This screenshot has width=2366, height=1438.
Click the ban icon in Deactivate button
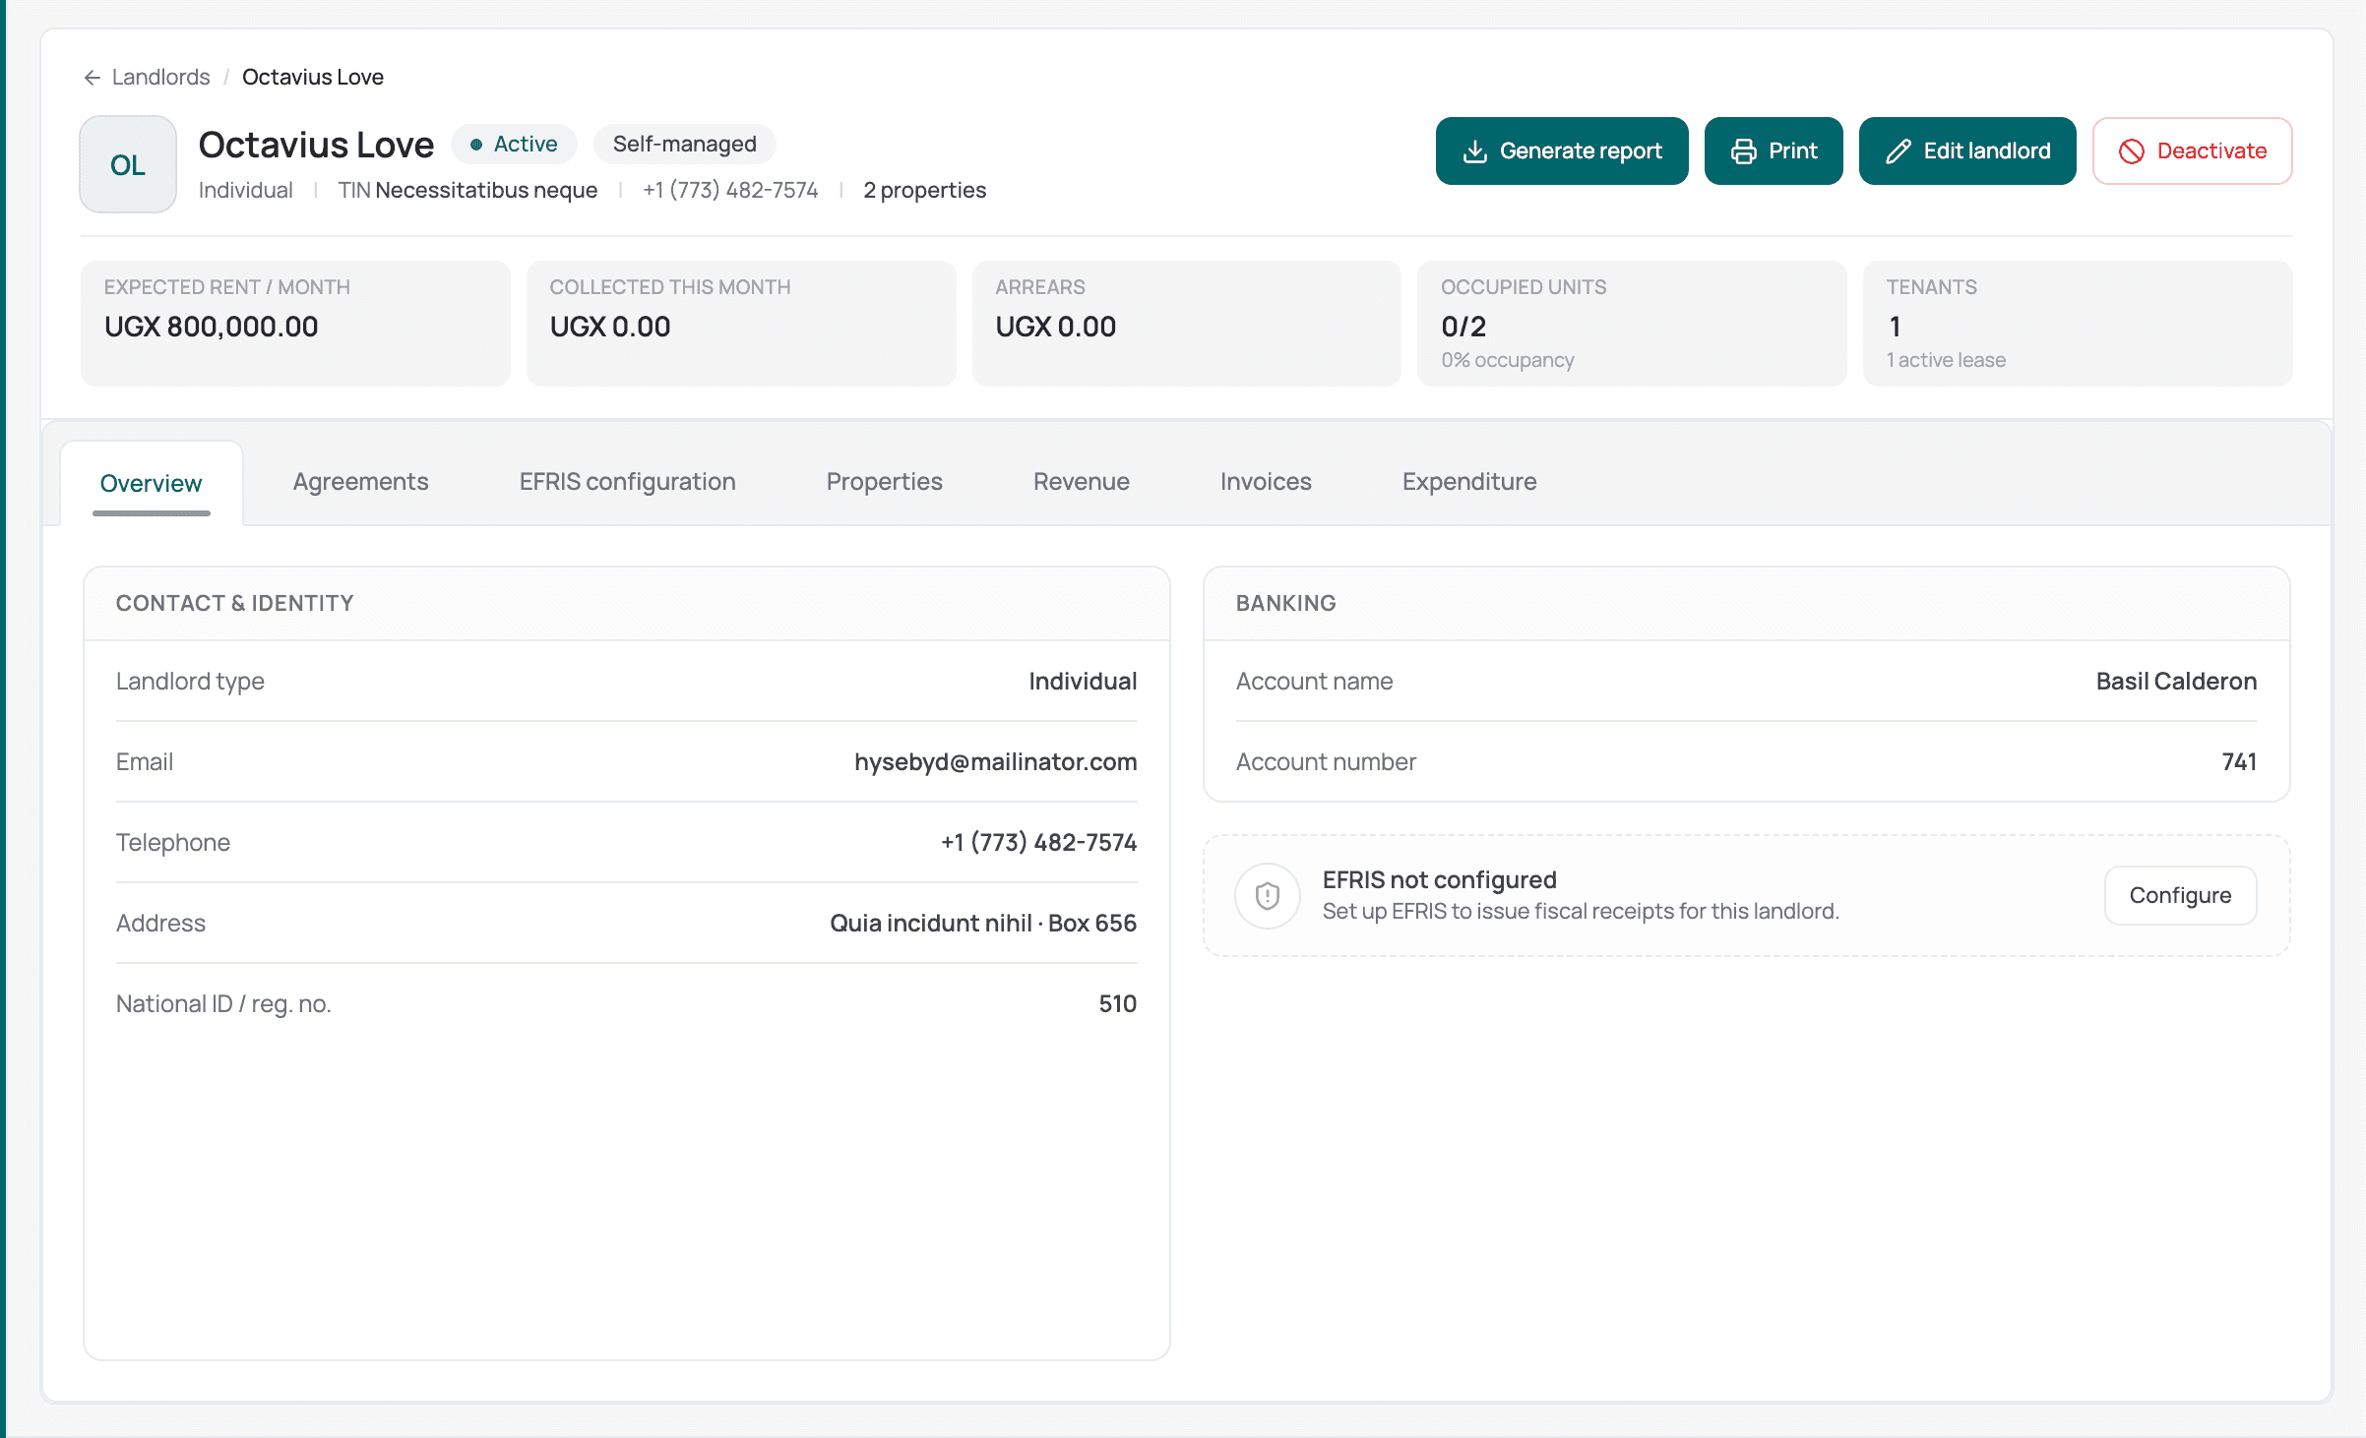pyautogui.click(x=2132, y=151)
